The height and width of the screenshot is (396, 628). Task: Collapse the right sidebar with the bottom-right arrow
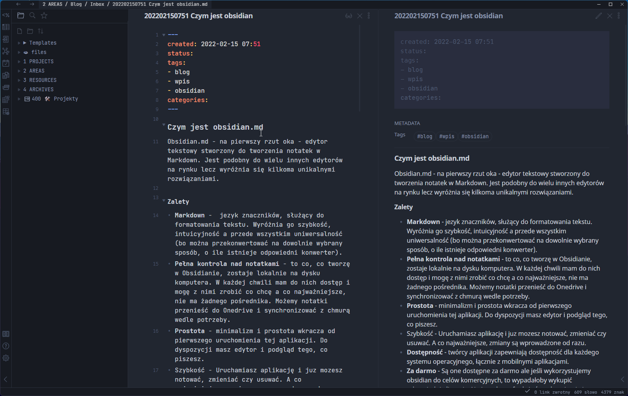[623, 379]
